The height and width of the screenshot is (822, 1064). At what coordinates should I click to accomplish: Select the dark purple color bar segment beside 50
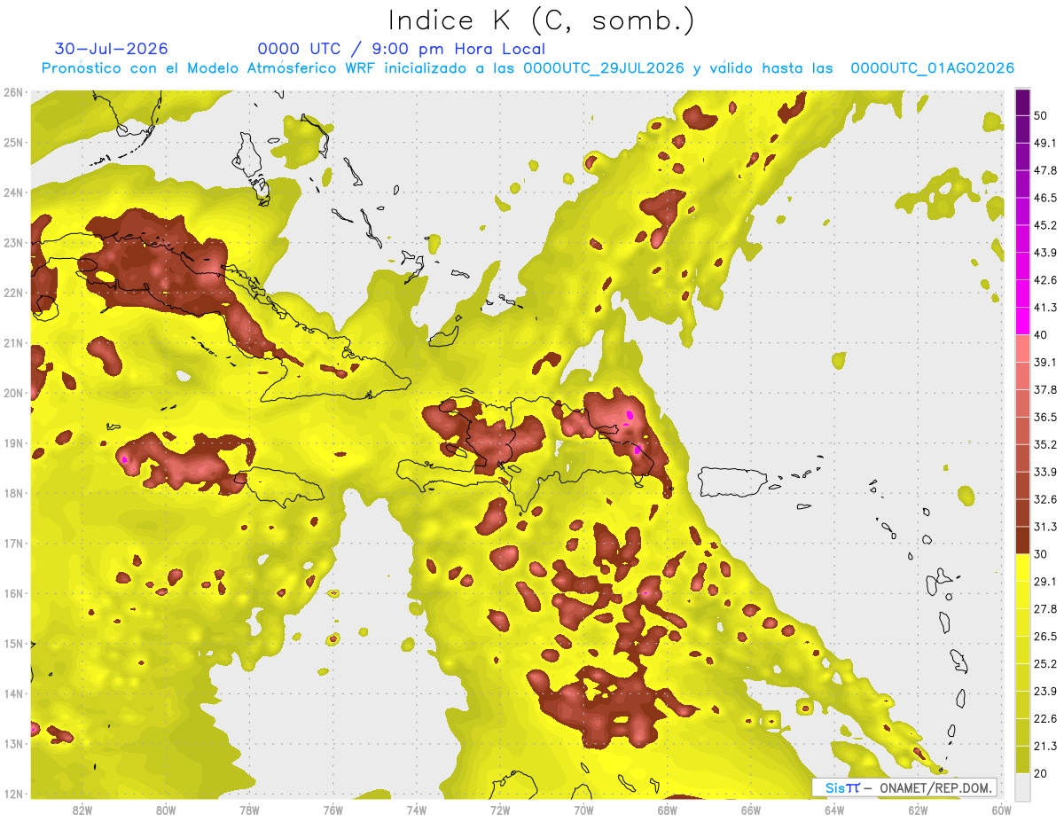(1022, 102)
